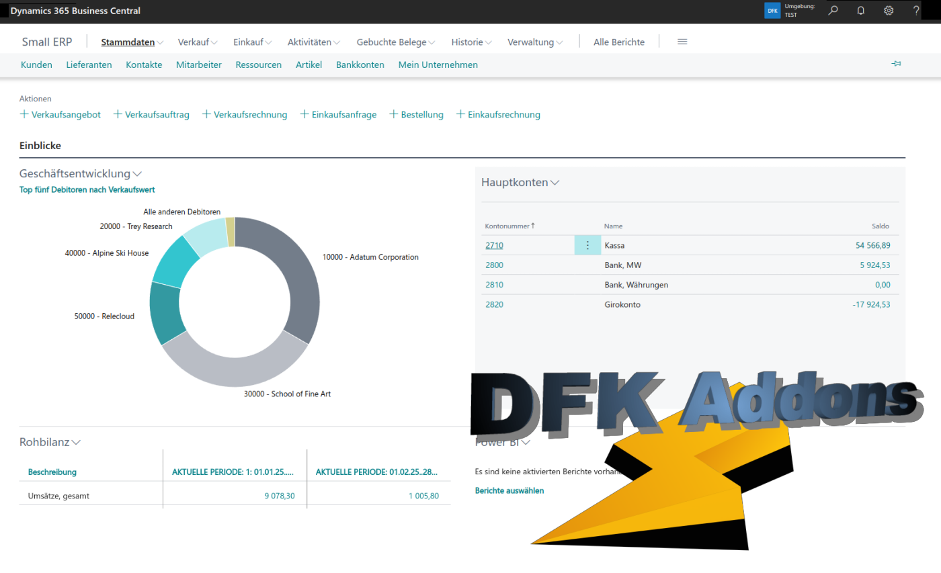
Task: Create a new Verkaufsrechnung
Action: click(x=245, y=114)
